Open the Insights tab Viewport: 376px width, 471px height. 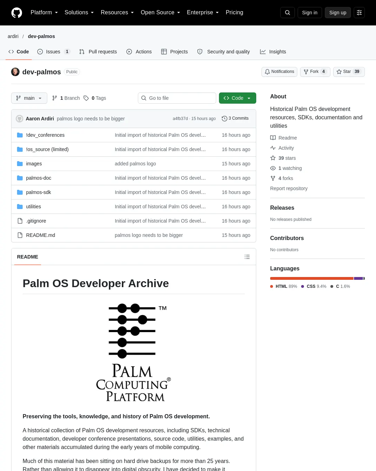click(x=273, y=52)
